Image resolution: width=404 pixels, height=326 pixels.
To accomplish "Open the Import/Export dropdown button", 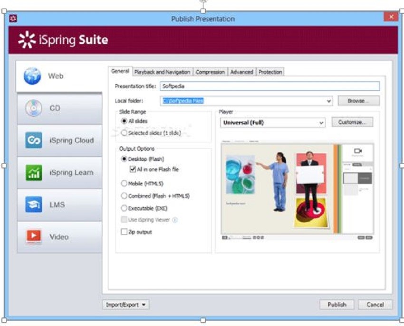I will 126,305.
